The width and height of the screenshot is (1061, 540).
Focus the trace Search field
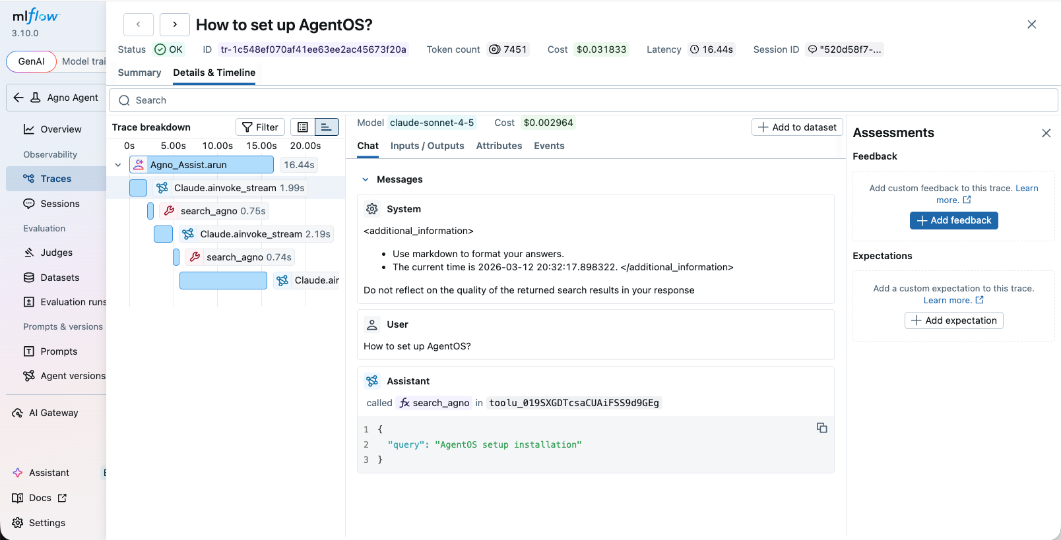pyautogui.click(x=583, y=100)
